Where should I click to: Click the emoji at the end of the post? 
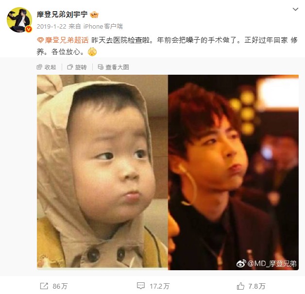click(x=92, y=52)
